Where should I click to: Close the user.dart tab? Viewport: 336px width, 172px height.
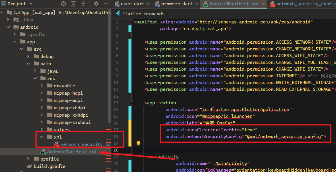[x=149, y=4]
